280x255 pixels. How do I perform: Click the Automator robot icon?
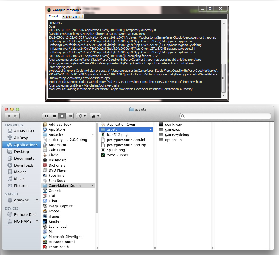[45, 145]
